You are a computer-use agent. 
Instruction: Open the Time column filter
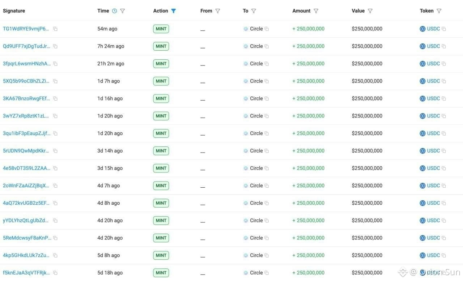tap(123, 11)
